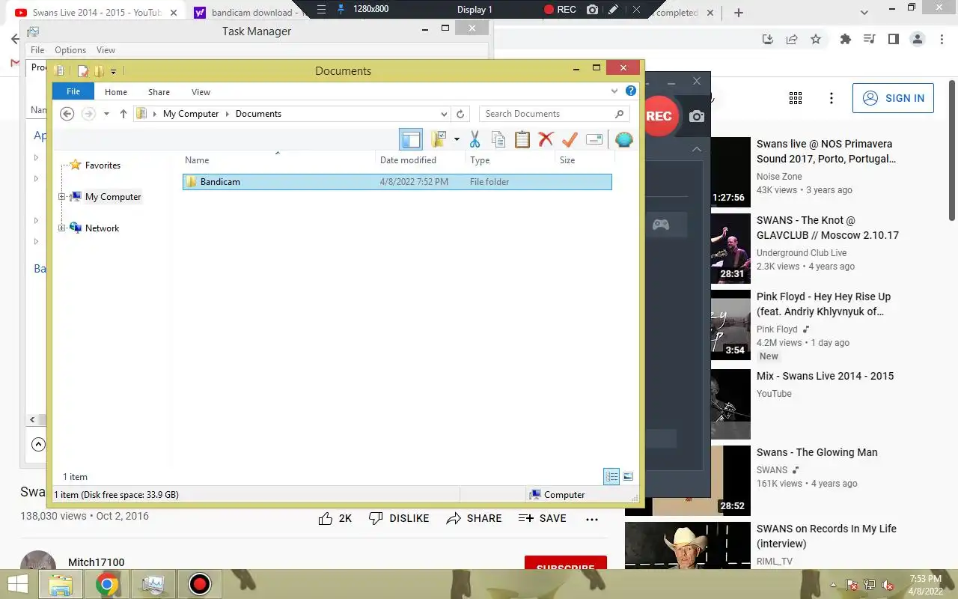Go back with Explorer back arrow
The image size is (958, 599).
click(67, 114)
